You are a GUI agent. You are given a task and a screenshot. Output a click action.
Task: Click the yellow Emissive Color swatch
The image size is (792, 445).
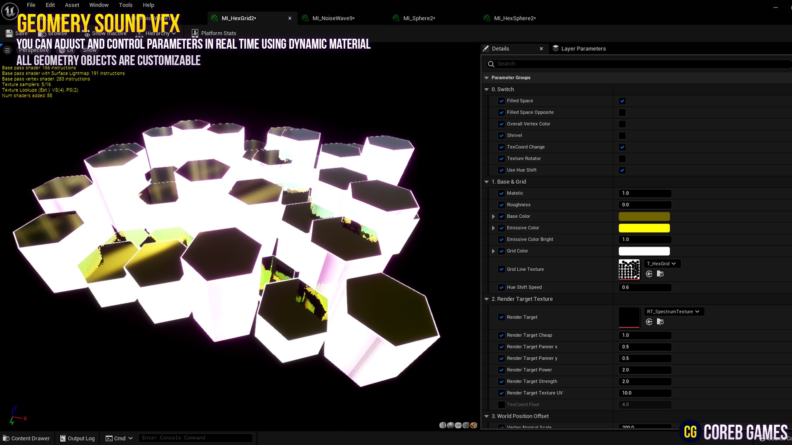click(x=644, y=228)
